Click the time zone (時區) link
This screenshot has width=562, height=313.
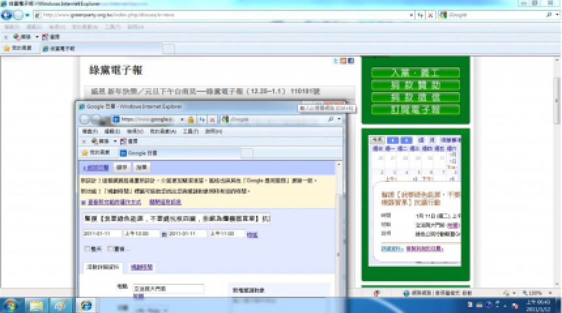pos(252,235)
